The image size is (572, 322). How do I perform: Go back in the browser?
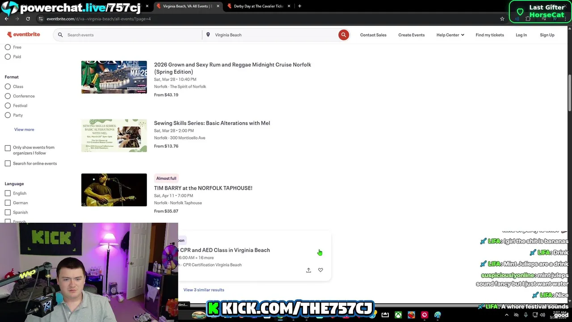[7, 19]
